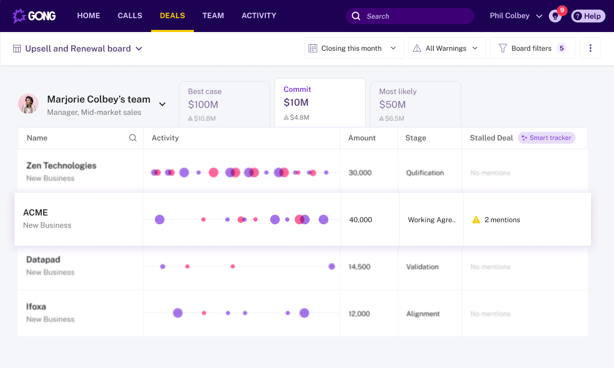Image resolution: width=614 pixels, height=368 pixels.
Task: Click the 30,000 amount for Zen Technologies
Action: (x=360, y=173)
